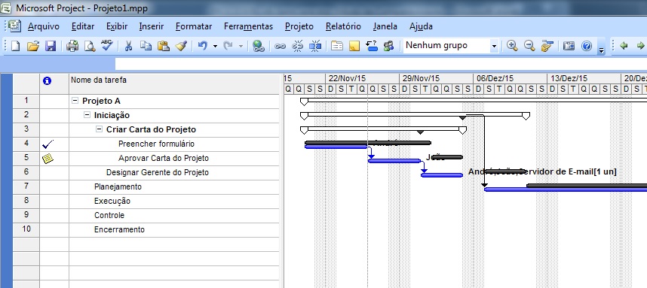This screenshot has width=647, height=288.
Task: Select the Aprovar Carta do Projeto task
Action: point(164,158)
